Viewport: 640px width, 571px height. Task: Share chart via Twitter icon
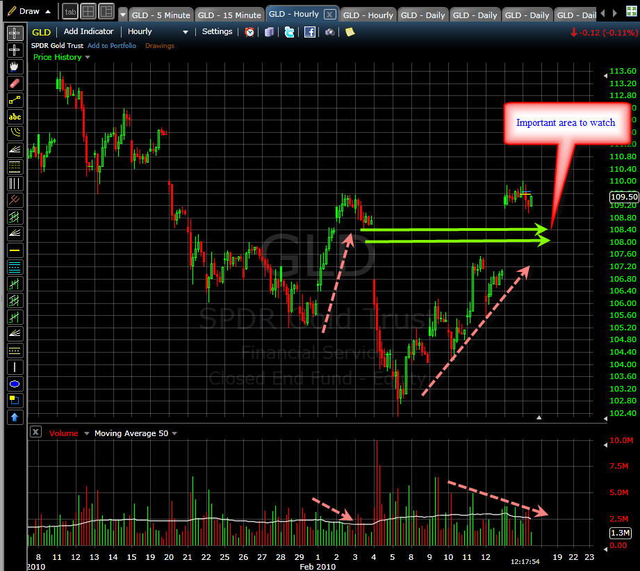click(289, 32)
